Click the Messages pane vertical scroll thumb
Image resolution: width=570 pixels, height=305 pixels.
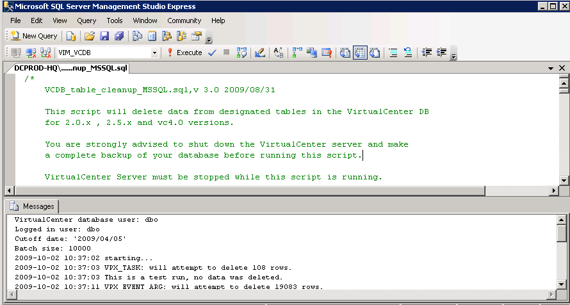tap(562, 233)
